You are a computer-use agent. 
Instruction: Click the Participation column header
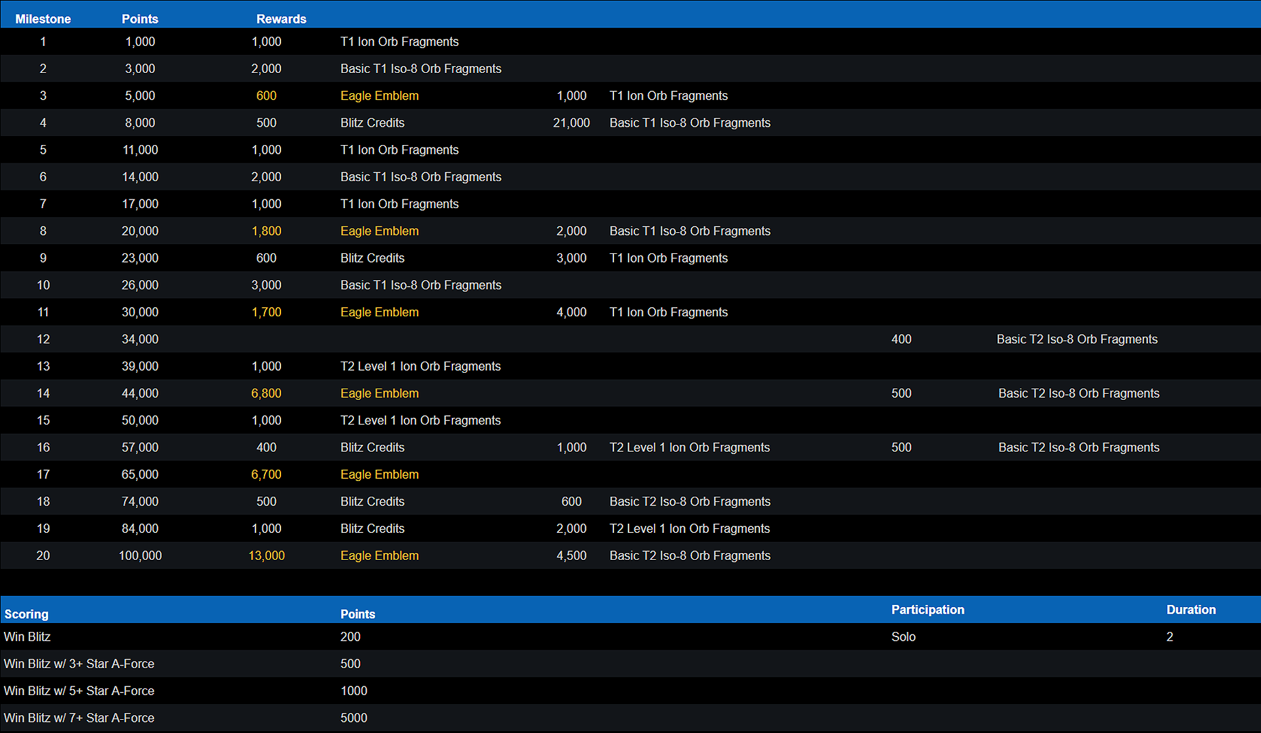point(927,610)
